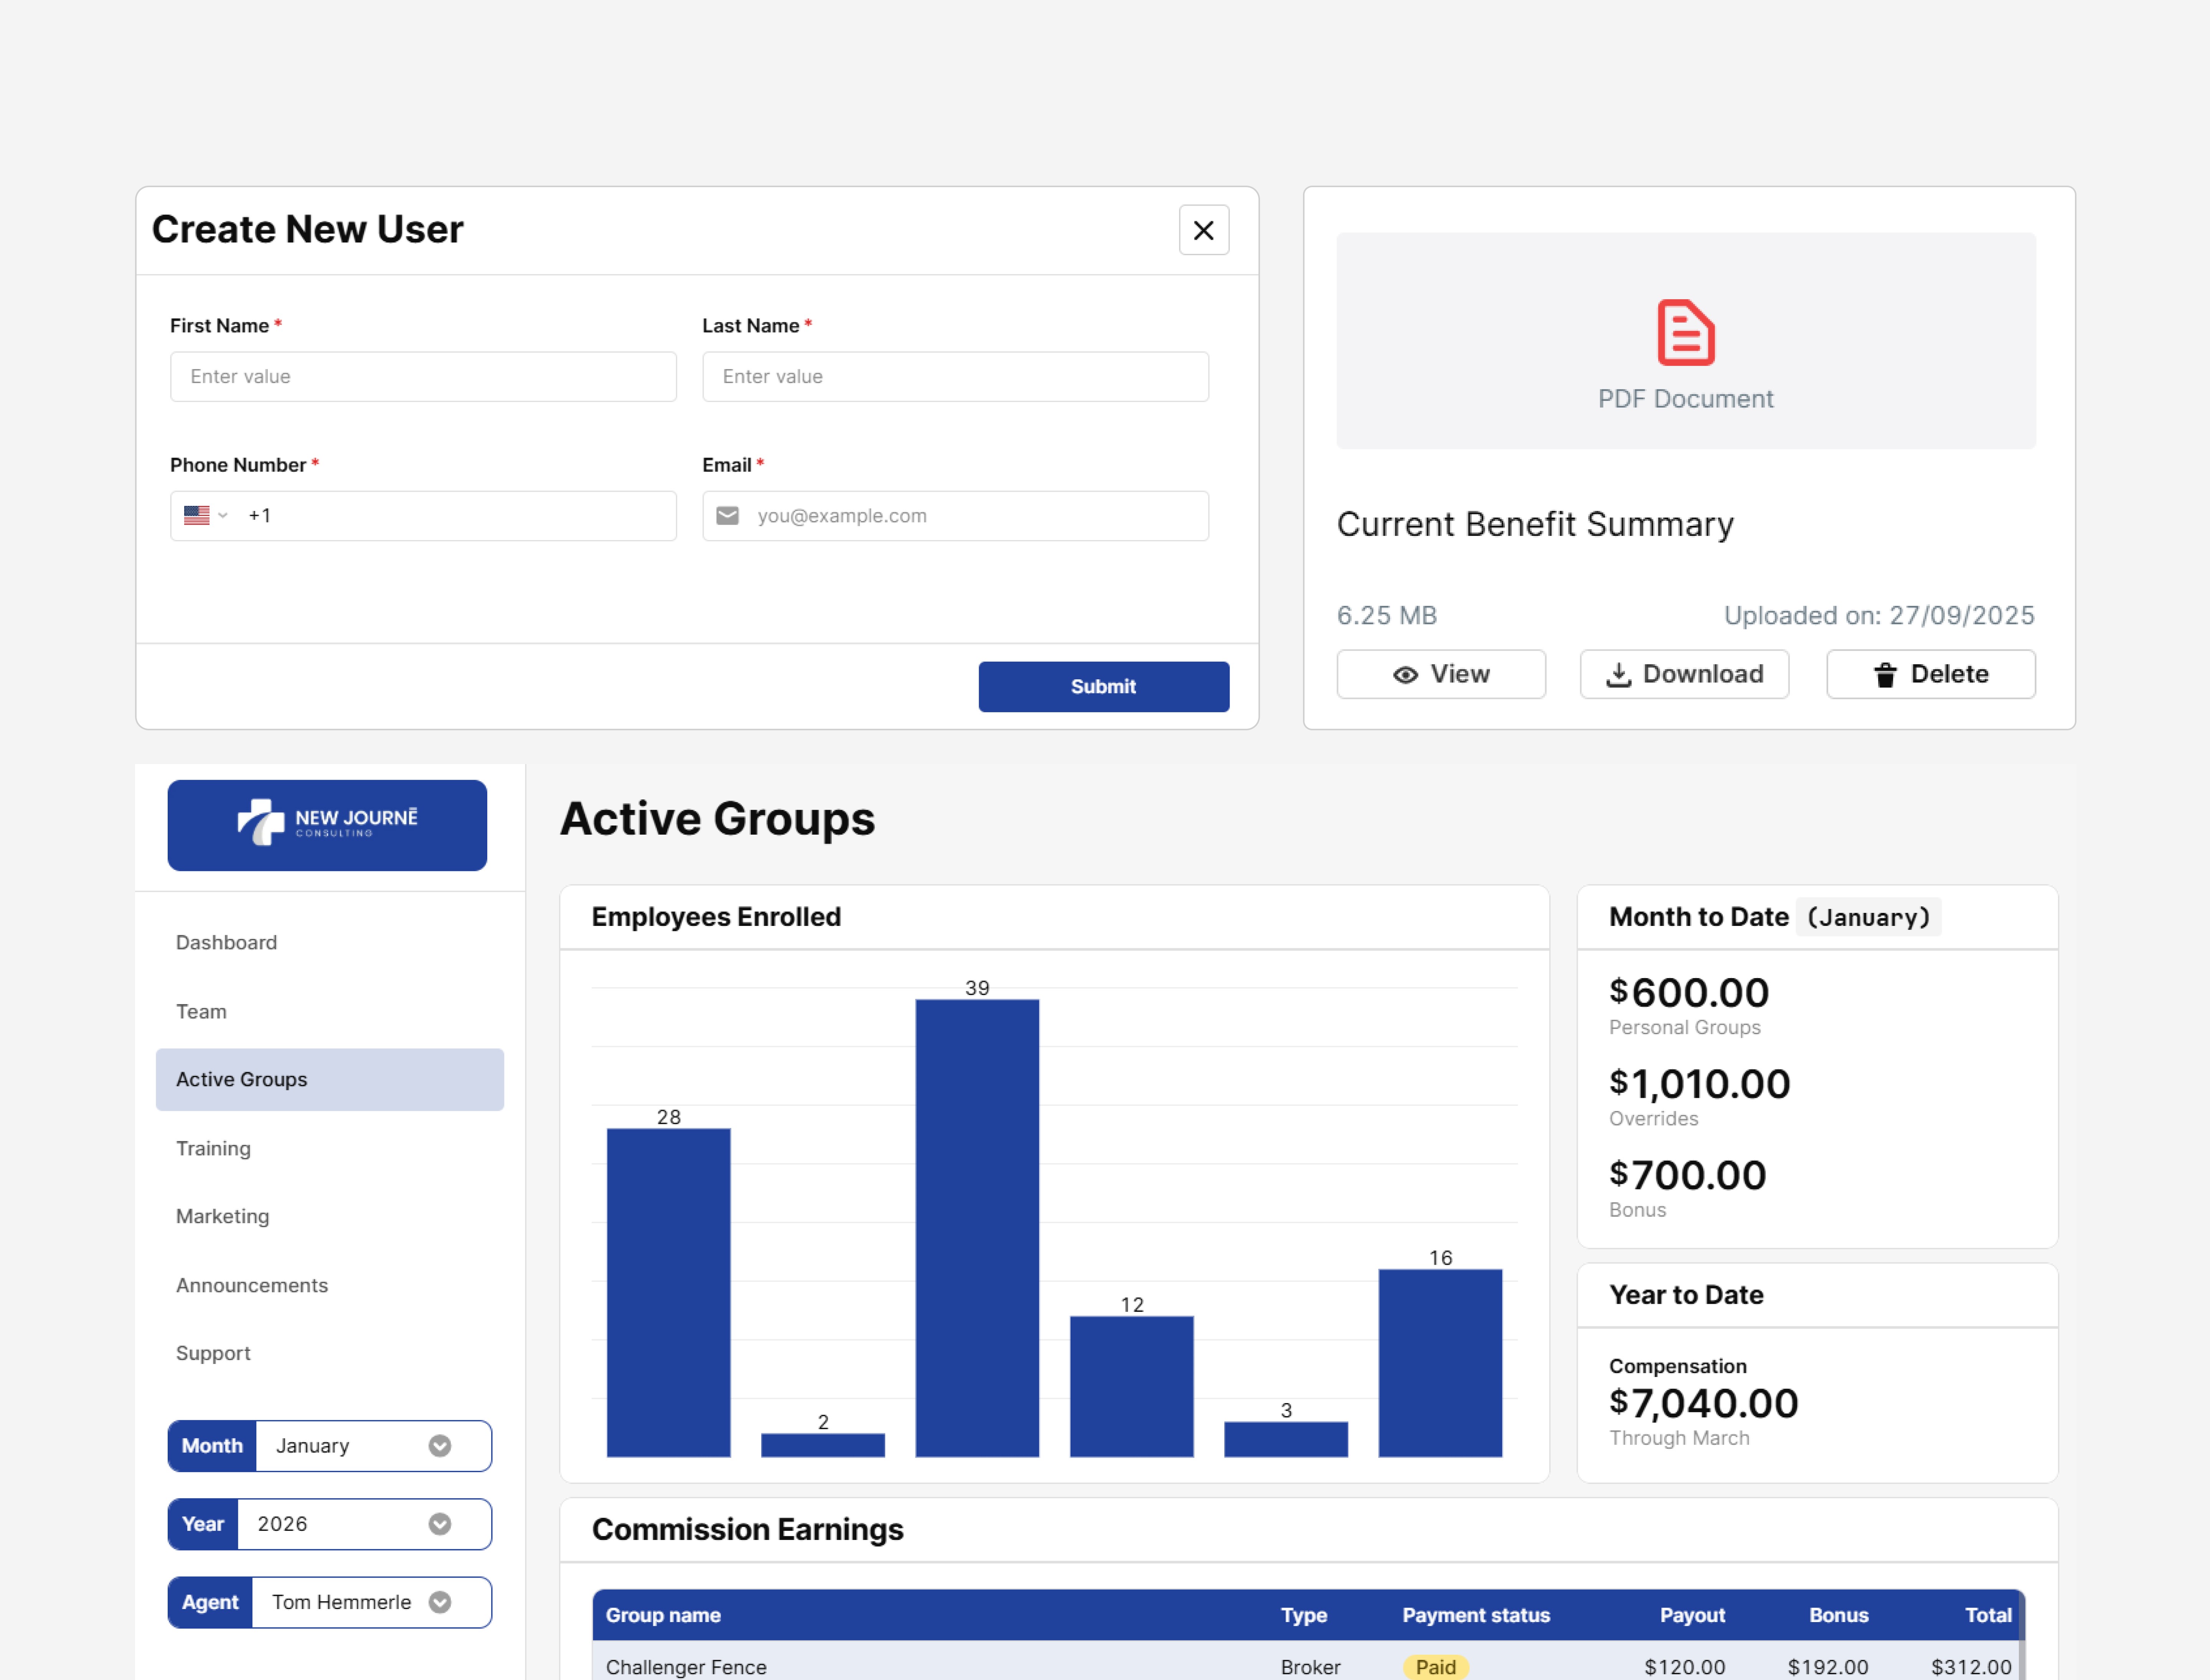Click the US flag country icon

coord(197,515)
